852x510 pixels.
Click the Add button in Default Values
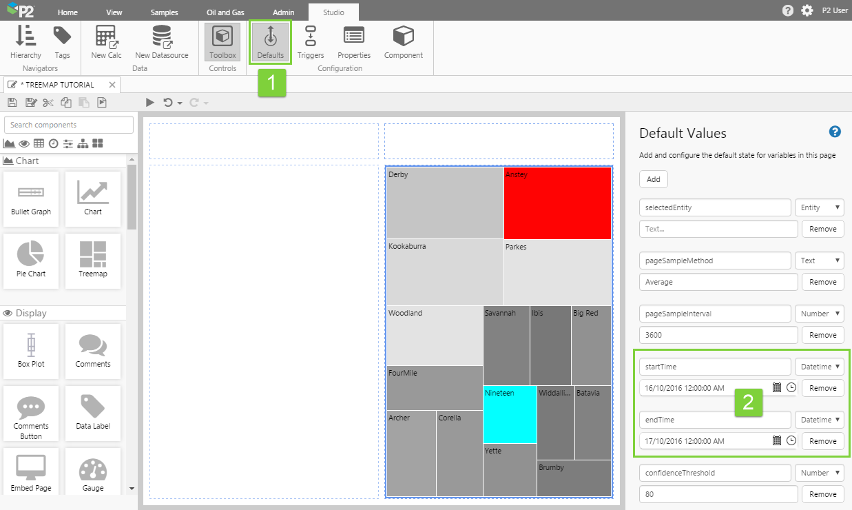(x=653, y=179)
